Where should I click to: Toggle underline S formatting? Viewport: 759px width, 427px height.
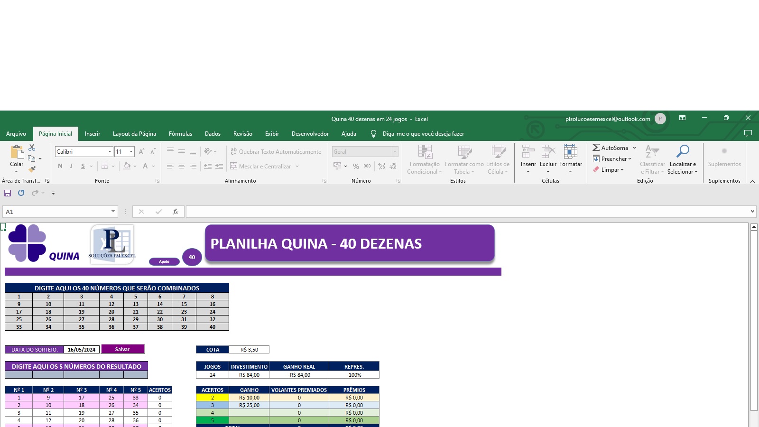click(83, 166)
